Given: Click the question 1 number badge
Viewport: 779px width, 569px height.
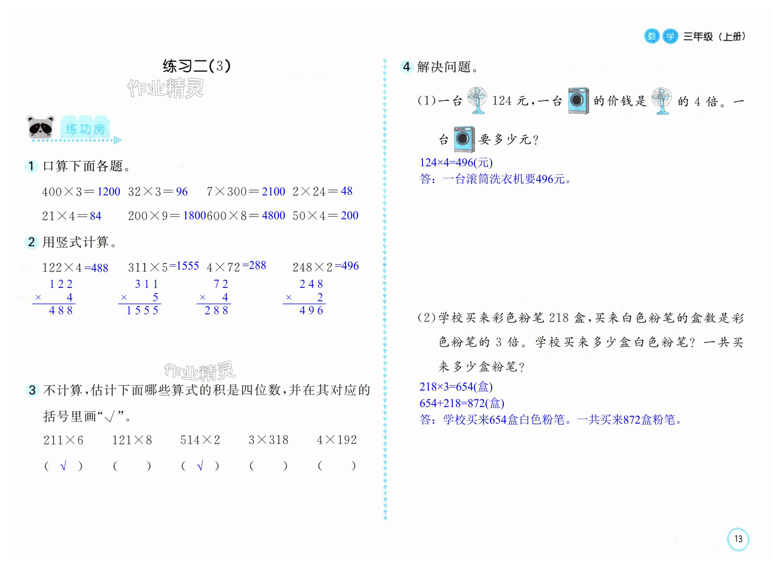Looking at the screenshot, I should pyautogui.click(x=31, y=166).
